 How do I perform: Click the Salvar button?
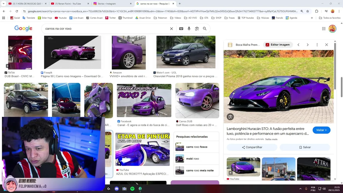point(305,147)
